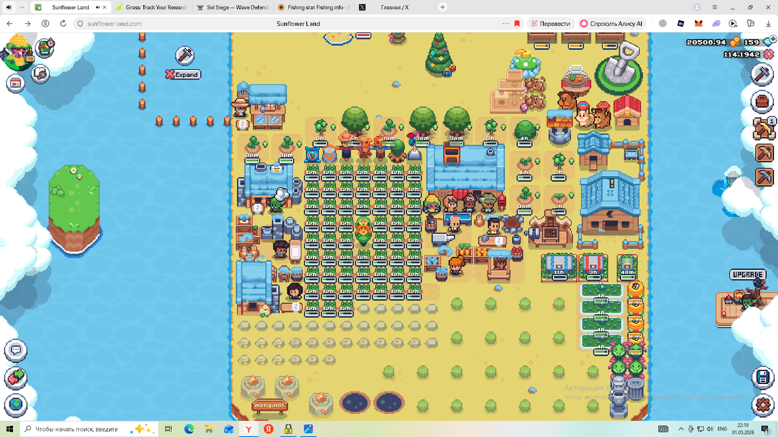This screenshot has width=778, height=437.
Task: Switch to Fishing stat Fishing info tab
Action: 312,7
